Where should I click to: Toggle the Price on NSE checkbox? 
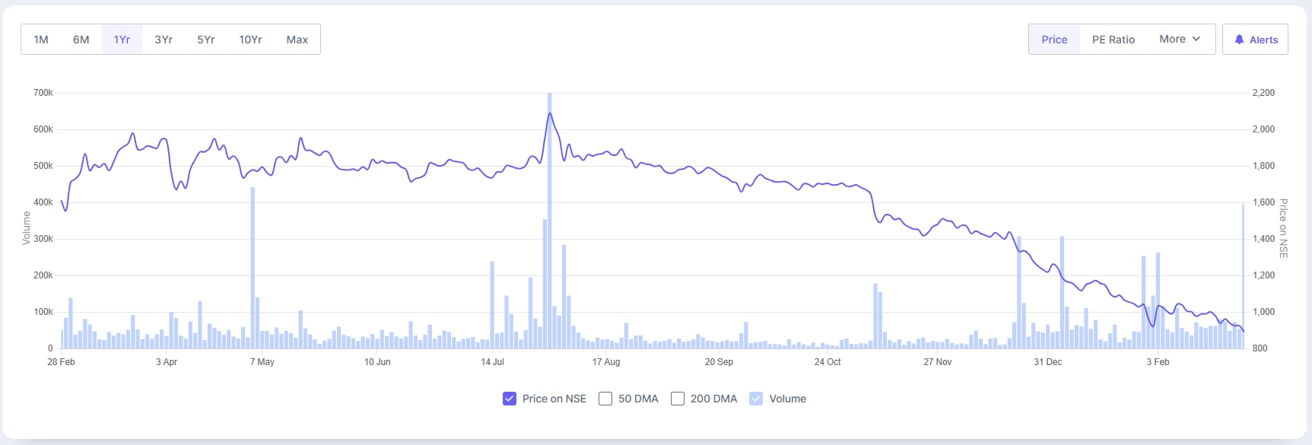[510, 399]
